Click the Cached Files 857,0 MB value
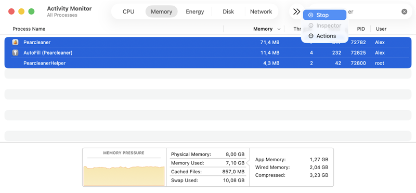Viewport: 416px width, 193px height. (233, 172)
